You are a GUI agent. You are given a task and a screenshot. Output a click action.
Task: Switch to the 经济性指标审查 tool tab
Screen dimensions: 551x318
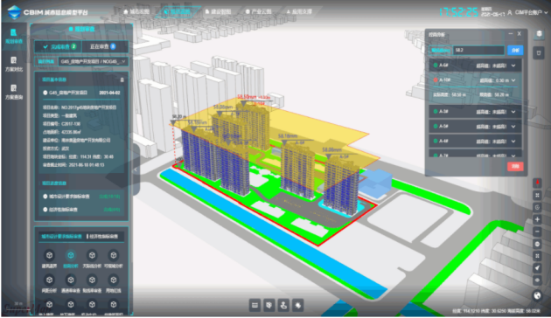[x=104, y=237]
